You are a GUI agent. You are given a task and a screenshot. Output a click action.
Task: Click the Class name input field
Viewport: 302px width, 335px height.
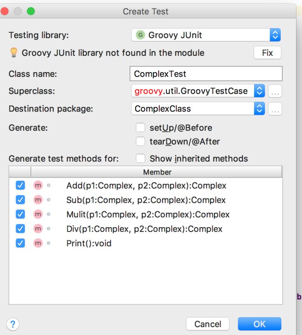(x=206, y=74)
